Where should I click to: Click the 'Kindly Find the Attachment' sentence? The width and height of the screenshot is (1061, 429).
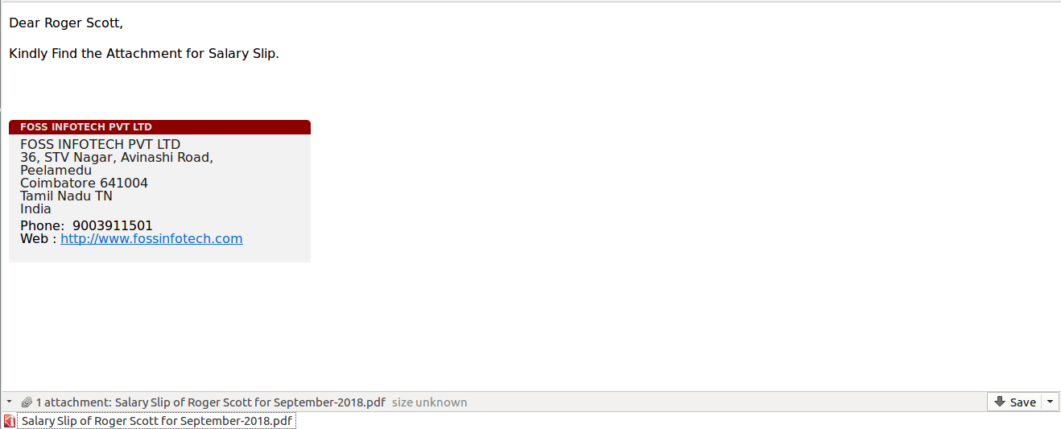144,54
